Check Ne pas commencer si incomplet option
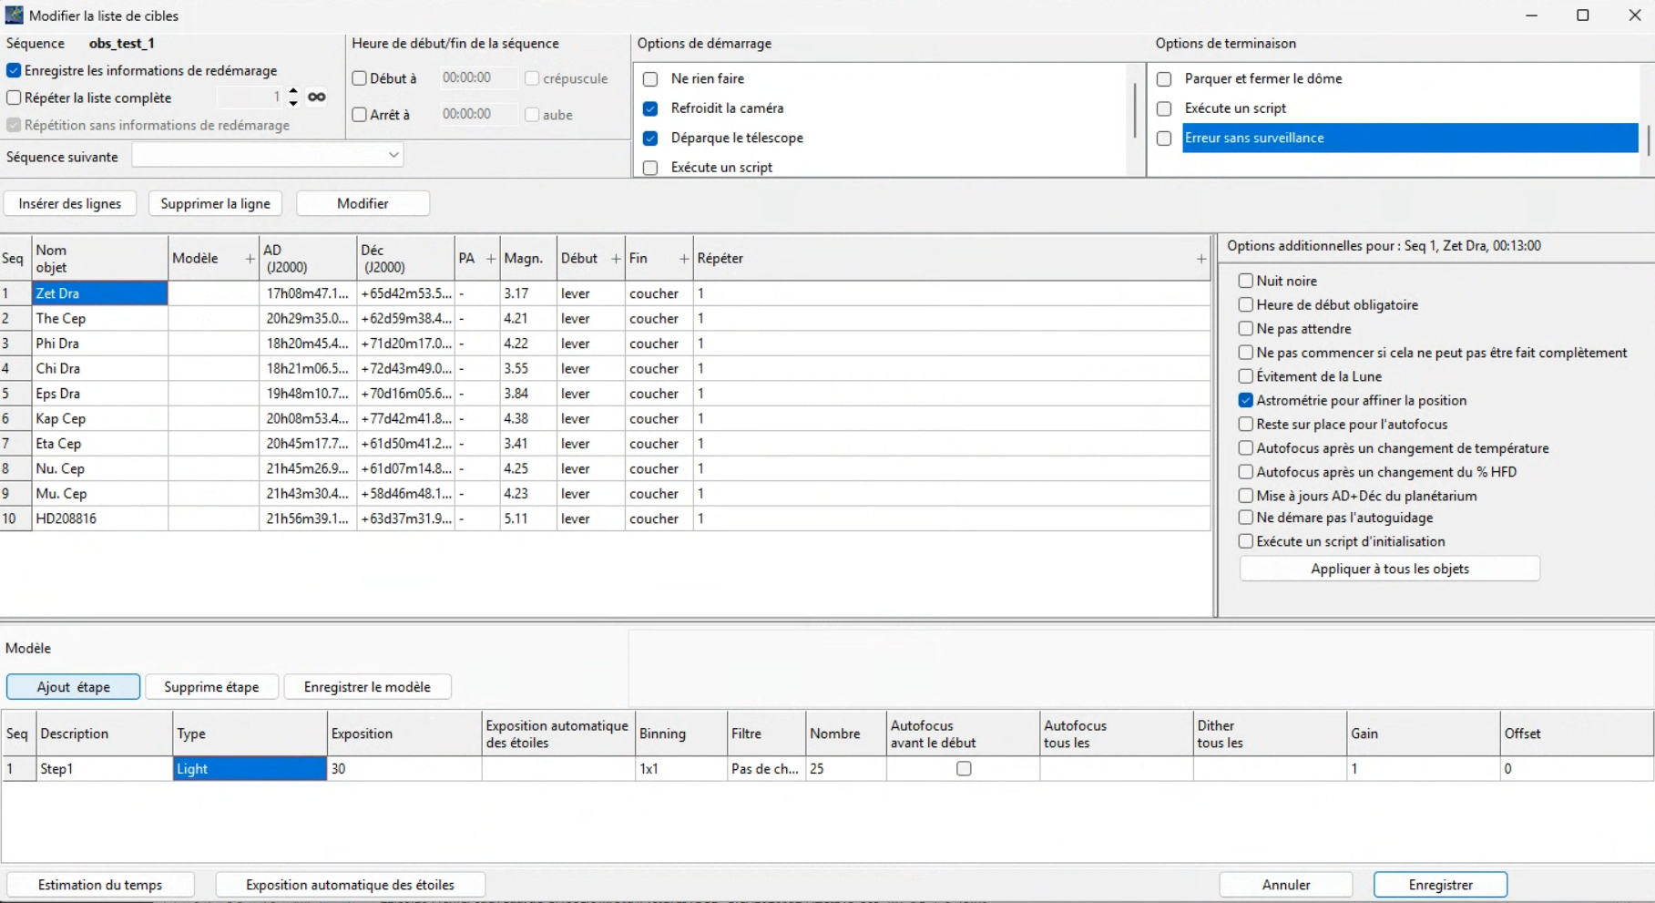Image resolution: width=1655 pixels, height=903 pixels. [1246, 353]
